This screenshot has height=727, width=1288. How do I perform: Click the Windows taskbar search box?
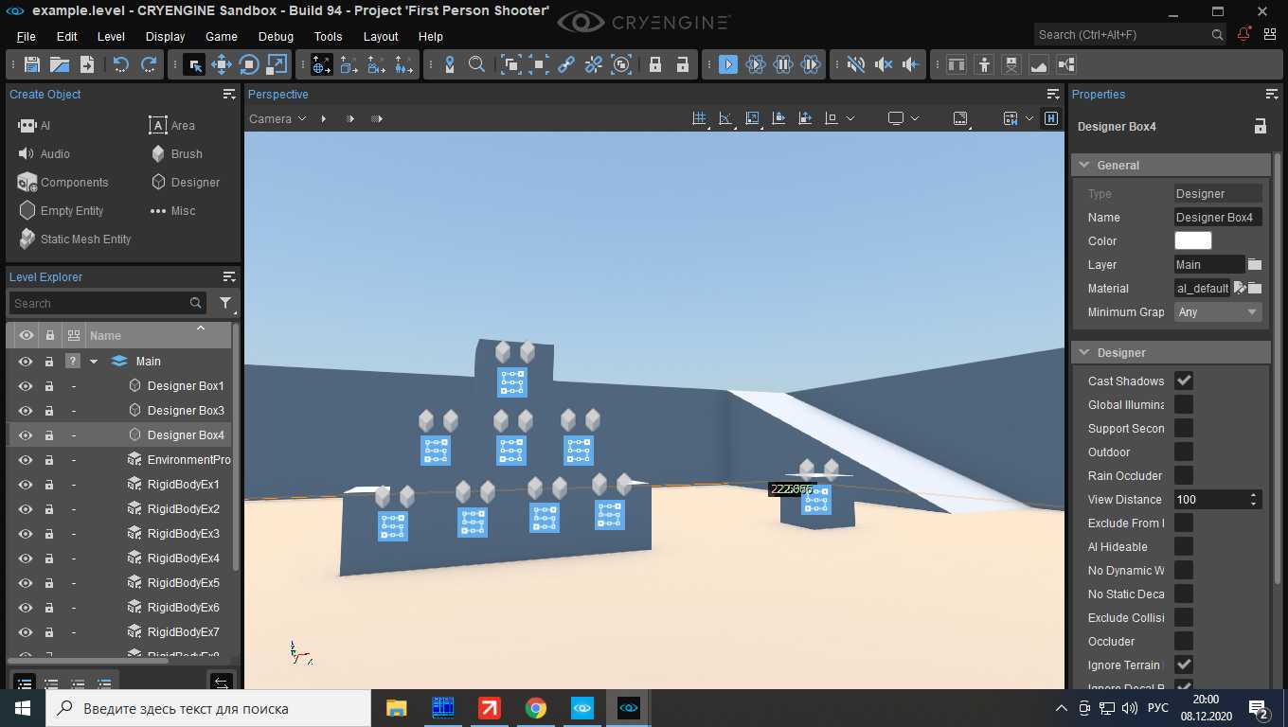[208, 708]
